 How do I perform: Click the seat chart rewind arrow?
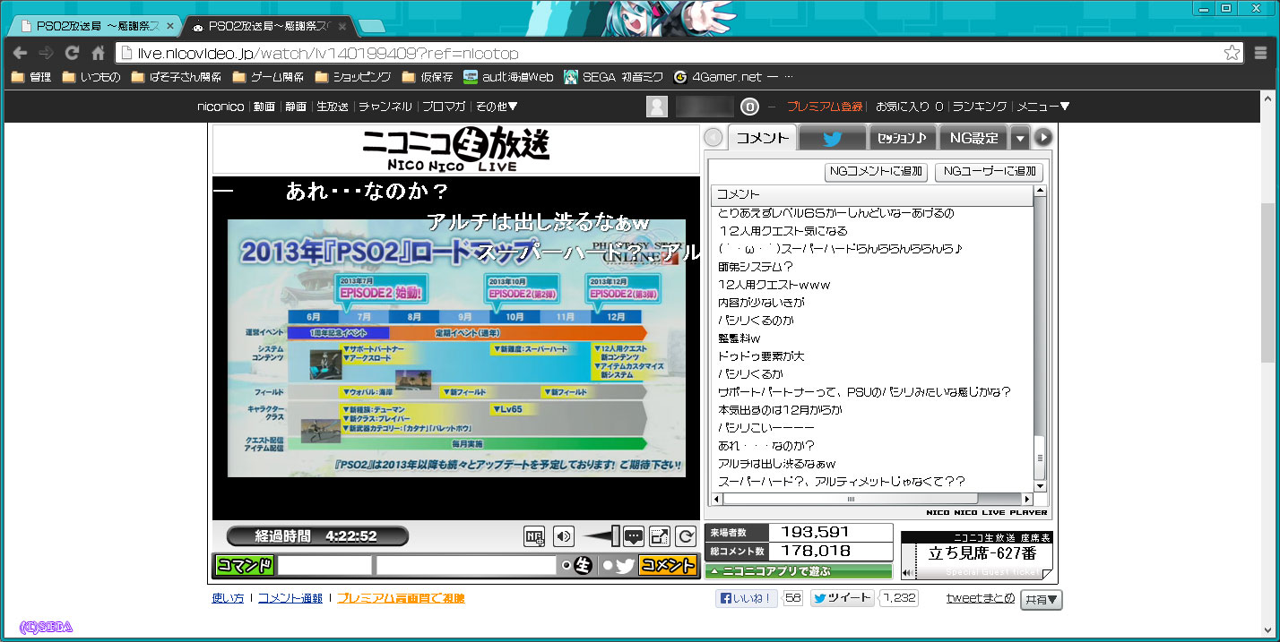tap(906, 573)
